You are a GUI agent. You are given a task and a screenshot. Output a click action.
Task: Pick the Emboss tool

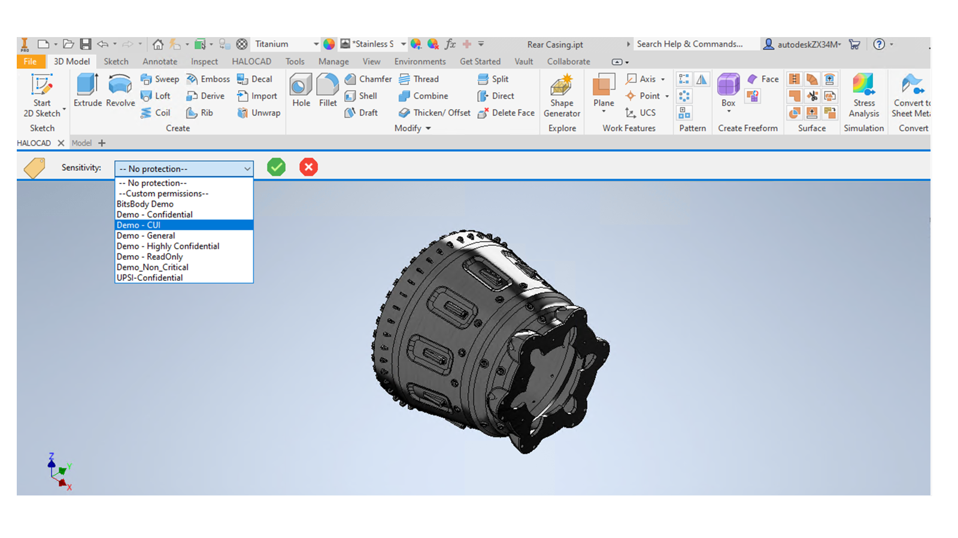click(208, 79)
